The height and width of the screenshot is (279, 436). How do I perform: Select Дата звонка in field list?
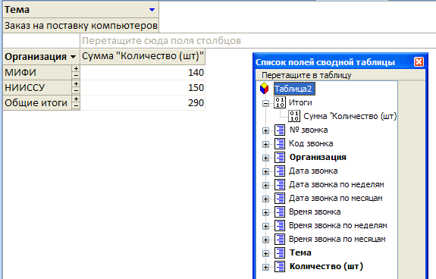[313, 171]
